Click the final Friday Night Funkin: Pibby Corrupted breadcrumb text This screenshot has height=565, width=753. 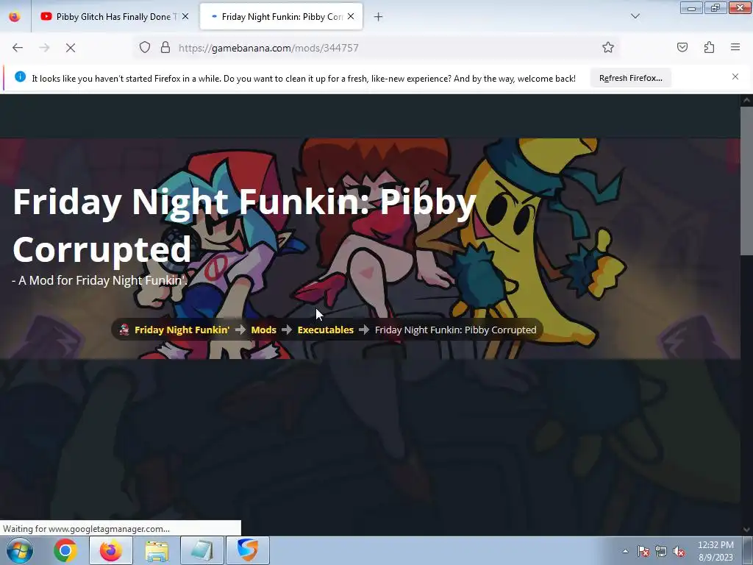click(x=456, y=330)
